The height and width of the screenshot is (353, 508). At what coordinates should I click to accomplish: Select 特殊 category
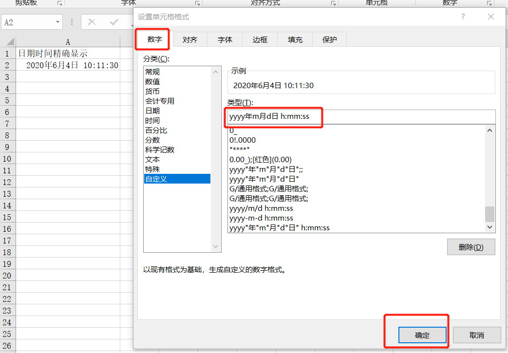coord(177,169)
